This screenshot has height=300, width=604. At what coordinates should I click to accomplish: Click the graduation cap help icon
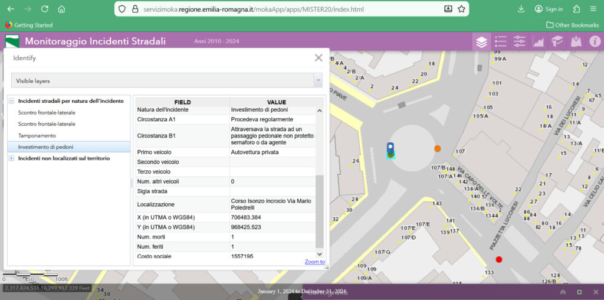pos(557,41)
